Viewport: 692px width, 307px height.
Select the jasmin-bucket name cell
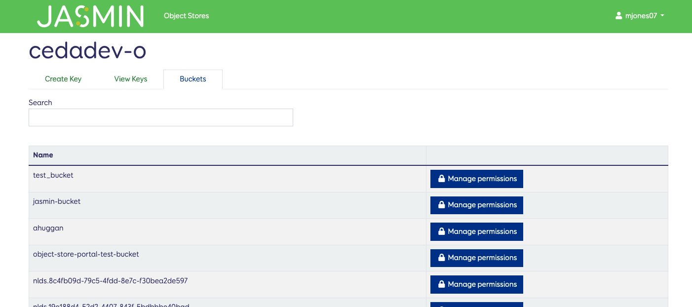(57, 201)
